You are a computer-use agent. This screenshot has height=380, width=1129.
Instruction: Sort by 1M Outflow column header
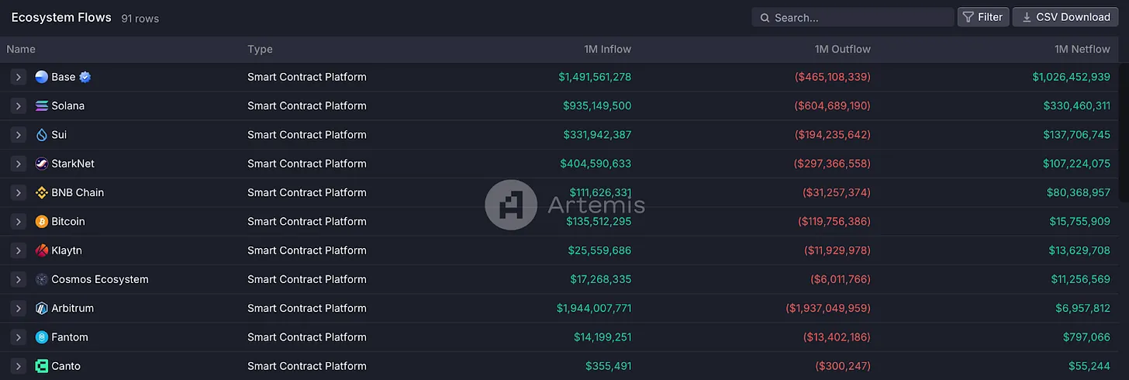[843, 49]
